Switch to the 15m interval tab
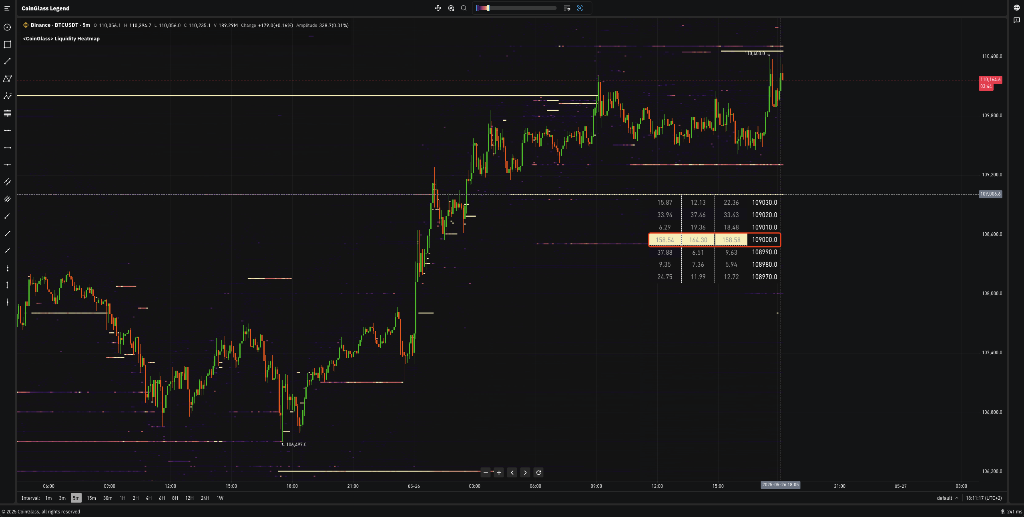The height and width of the screenshot is (517, 1024). click(x=91, y=498)
